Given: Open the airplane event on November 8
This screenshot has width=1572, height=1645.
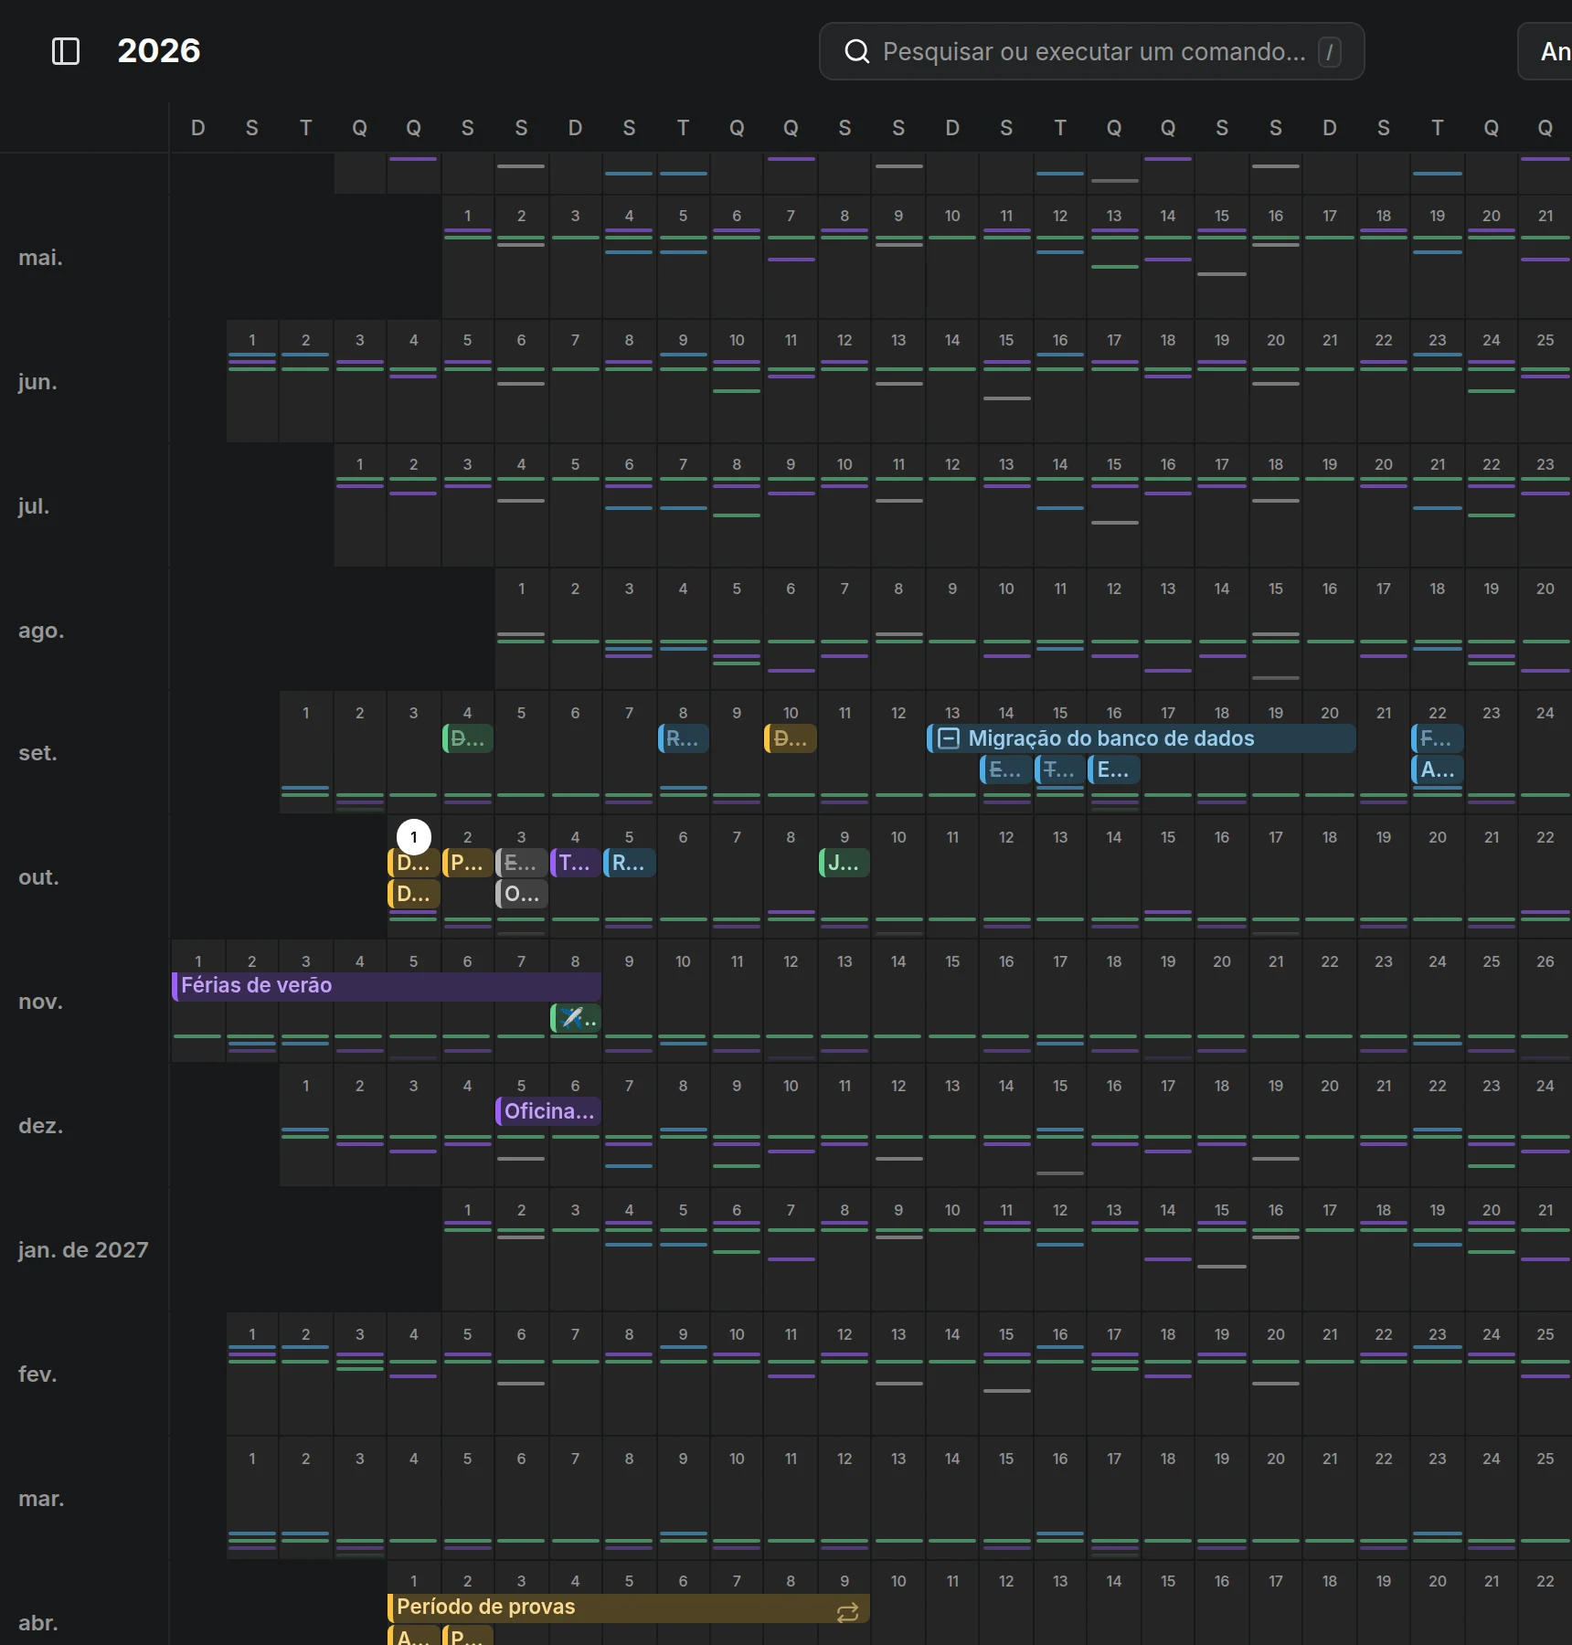Looking at the screenshot, I should click(x=576, y=1018).
